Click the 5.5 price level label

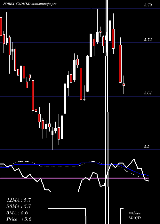[147, 147]
